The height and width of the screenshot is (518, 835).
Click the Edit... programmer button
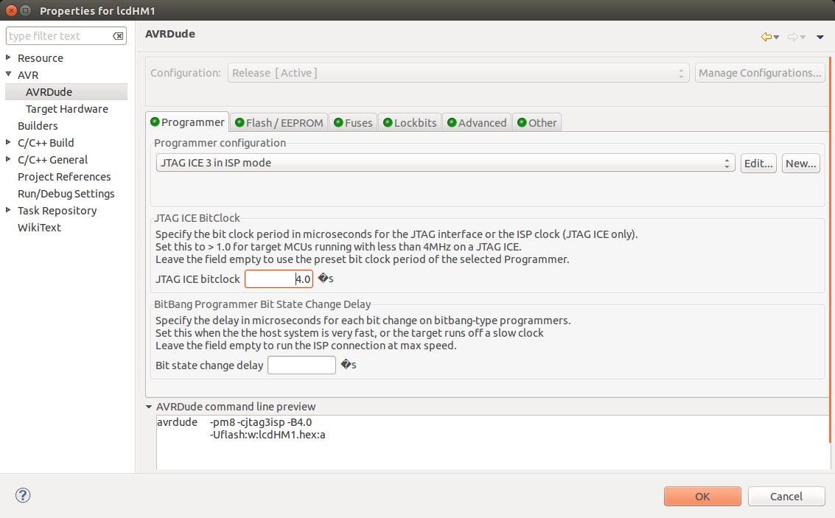click(758, 164)
